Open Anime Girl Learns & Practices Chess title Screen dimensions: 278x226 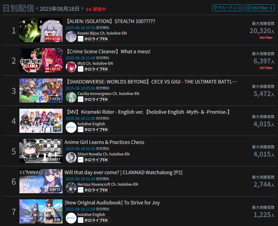click(105, 142)
